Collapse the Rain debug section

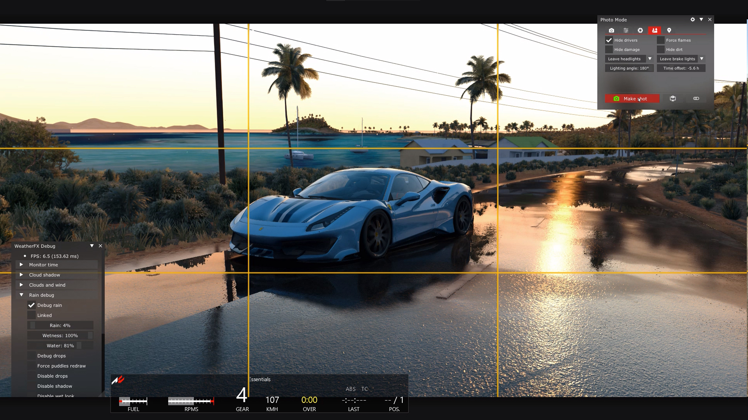[21, 295]
